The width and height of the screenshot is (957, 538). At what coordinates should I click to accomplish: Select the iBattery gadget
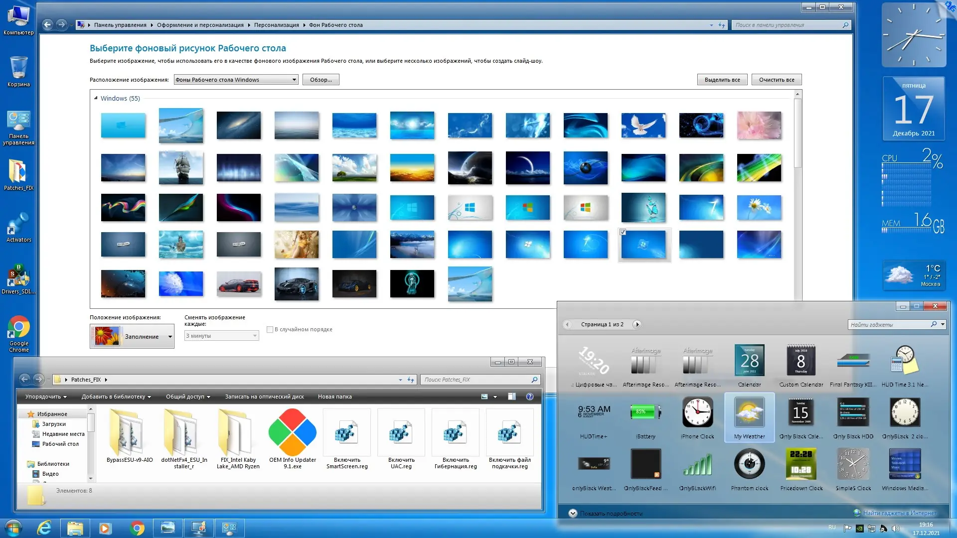645,412
